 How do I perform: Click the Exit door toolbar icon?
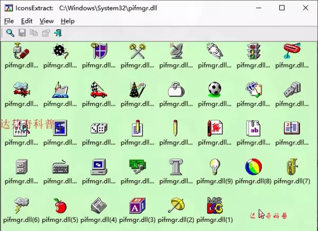(58, 33)
